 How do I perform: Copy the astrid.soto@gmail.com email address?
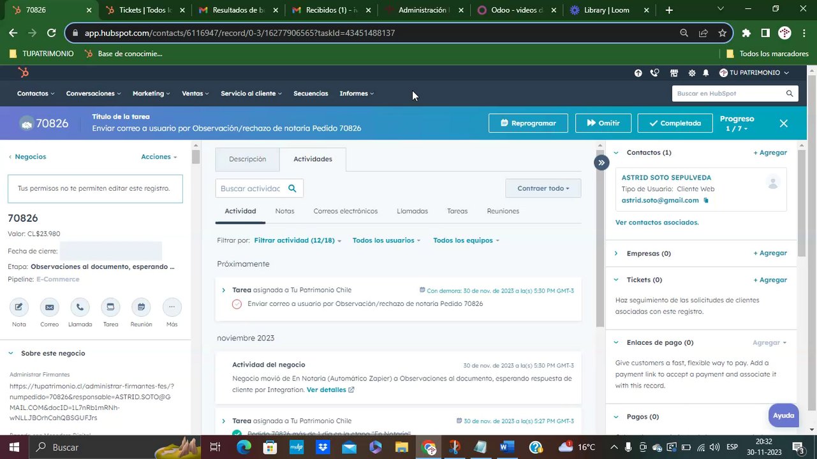coord(706,200)
